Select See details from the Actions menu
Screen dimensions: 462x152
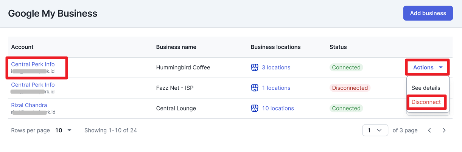(426, 88)
